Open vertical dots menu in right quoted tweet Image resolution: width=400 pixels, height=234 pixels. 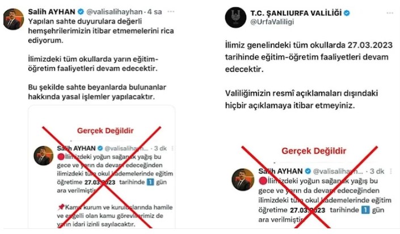[390, 171]
